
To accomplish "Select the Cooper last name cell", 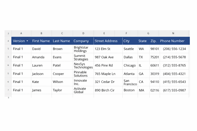I will coord(62,74).
